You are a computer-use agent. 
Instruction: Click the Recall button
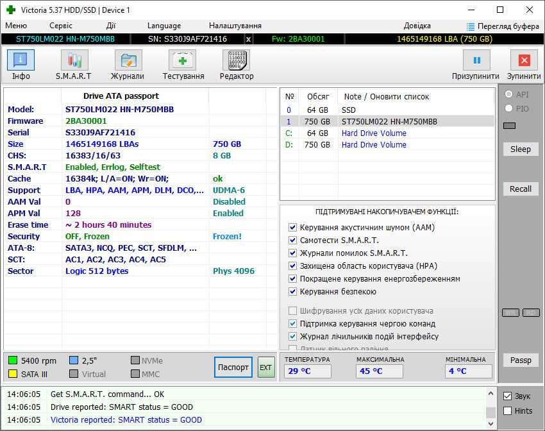tap(521, 189)
